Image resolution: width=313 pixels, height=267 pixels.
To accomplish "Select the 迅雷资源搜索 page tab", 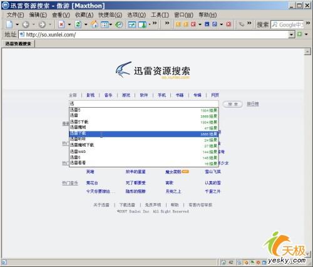I will pos(18,44).
